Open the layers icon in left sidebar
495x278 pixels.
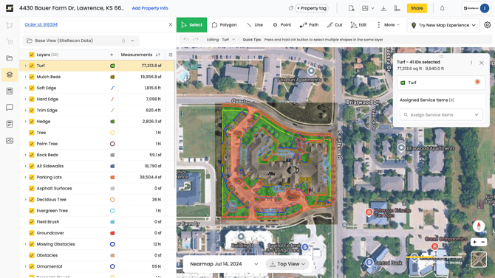[10, 74]
